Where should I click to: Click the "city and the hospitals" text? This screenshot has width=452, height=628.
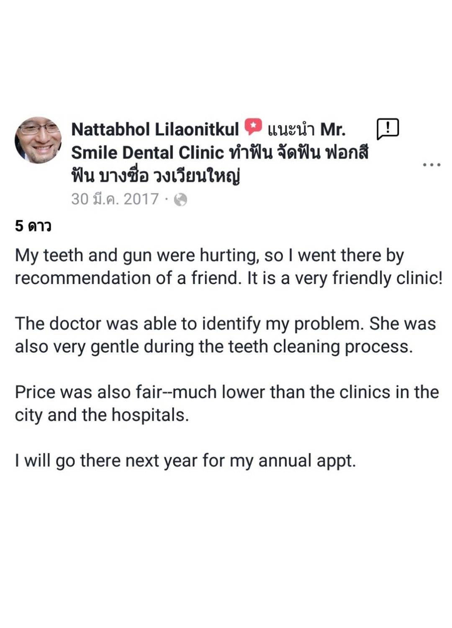tap(102, 415)
